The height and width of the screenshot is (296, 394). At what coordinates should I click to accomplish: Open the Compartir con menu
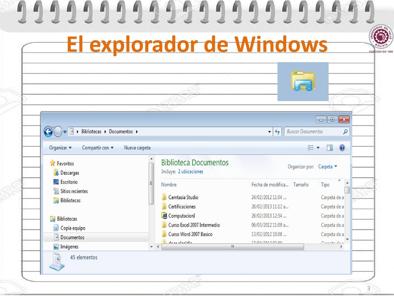(98, 148)
